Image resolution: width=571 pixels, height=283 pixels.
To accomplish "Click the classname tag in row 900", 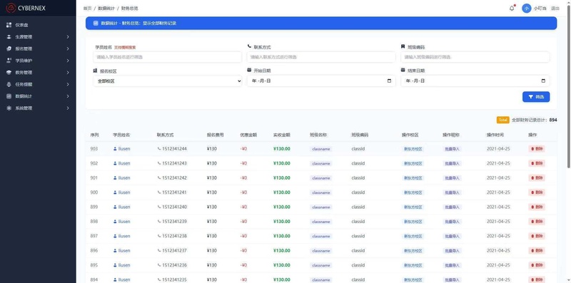I will [320, 192].
